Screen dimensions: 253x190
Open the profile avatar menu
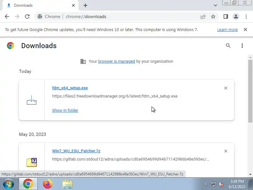pos(236,16)
